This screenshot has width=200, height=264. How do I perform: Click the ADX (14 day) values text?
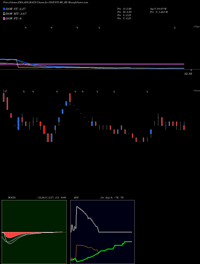click(x=112, y=198)
